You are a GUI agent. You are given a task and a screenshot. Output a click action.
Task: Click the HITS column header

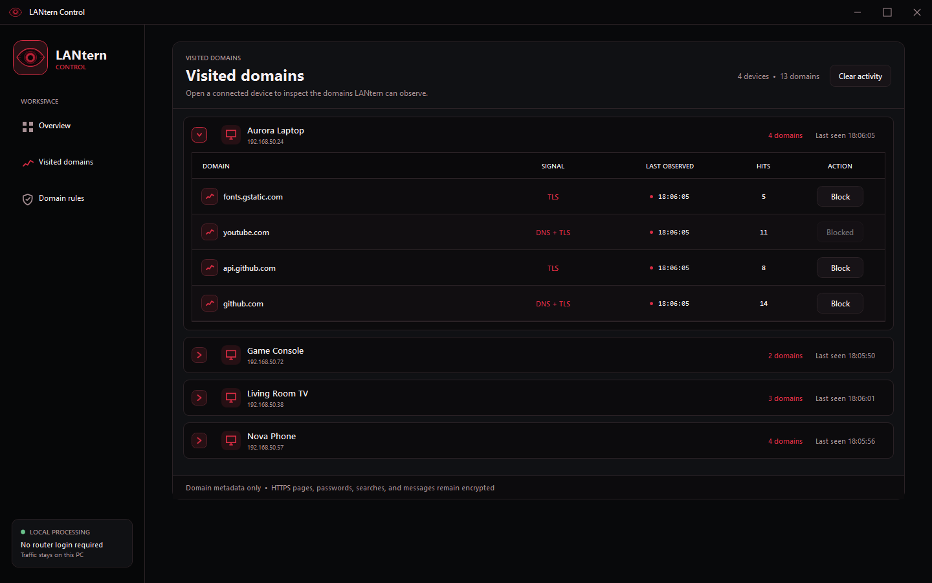point(764,166)
